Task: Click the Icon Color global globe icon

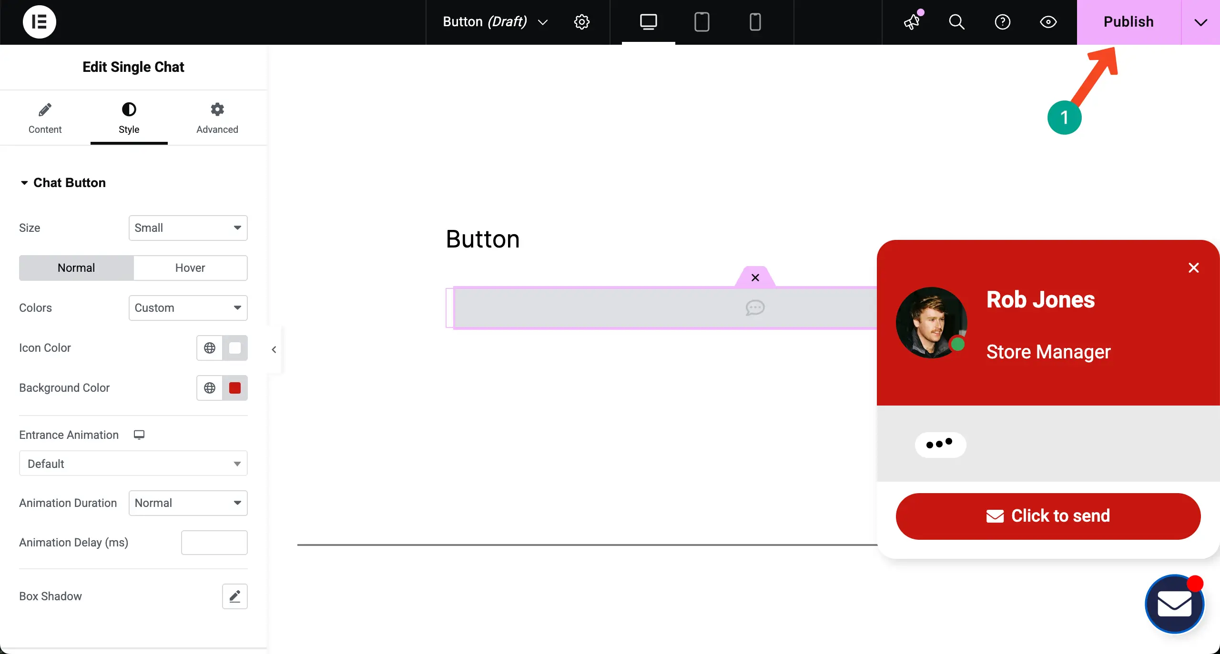Action: coord(210,348)
